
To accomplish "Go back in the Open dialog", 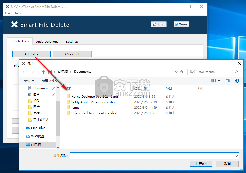I will [x=24, y=72].
